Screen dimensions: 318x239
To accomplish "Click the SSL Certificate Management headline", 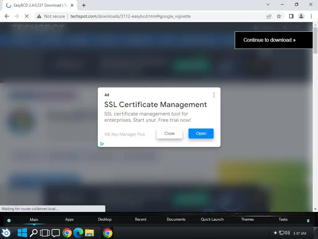I will pos(155,105).
